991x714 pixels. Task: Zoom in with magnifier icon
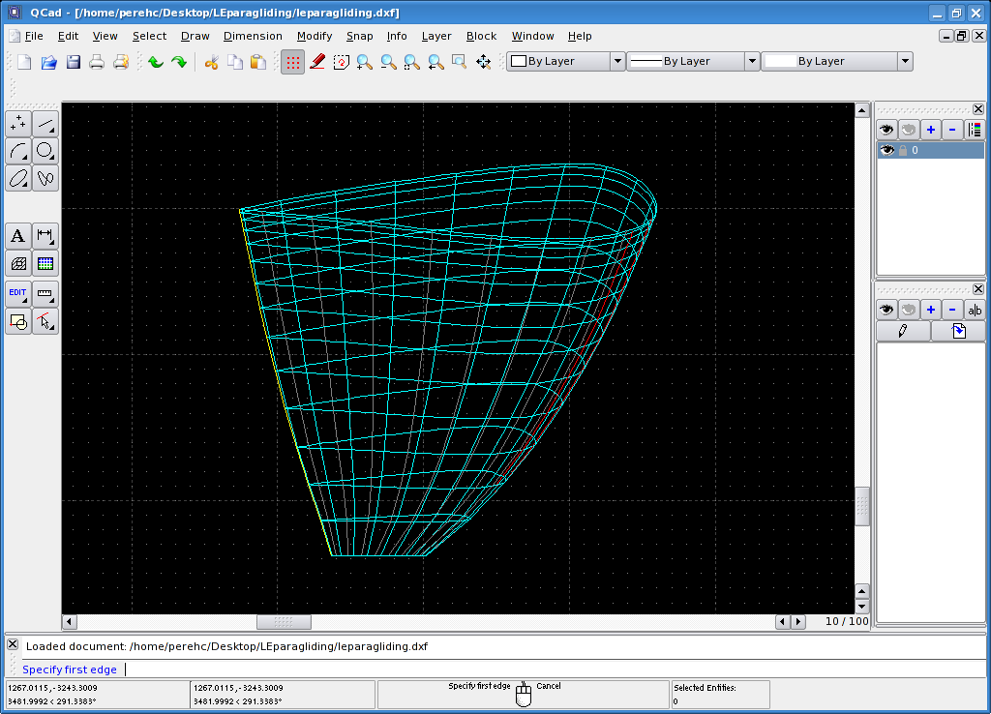coord(365,62)
